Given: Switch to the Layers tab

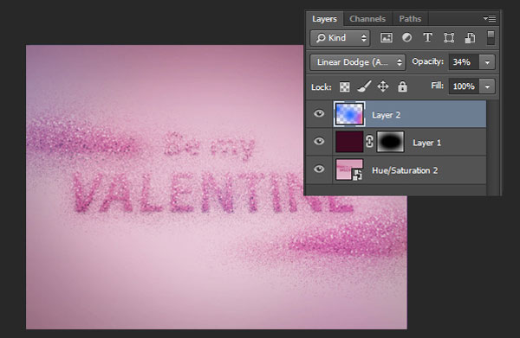Looking at the screenshot, I should coord(324,19).
